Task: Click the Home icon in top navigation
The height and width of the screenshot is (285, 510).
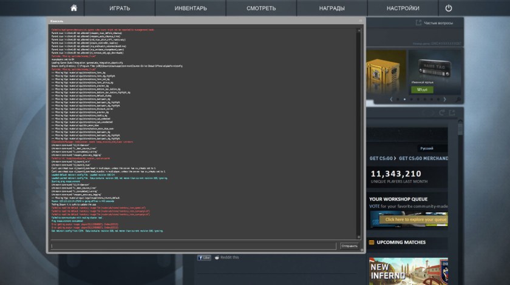Action: [73, 8]
